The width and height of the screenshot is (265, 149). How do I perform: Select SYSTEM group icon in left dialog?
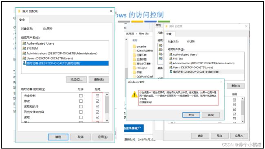tap(24, 48)
